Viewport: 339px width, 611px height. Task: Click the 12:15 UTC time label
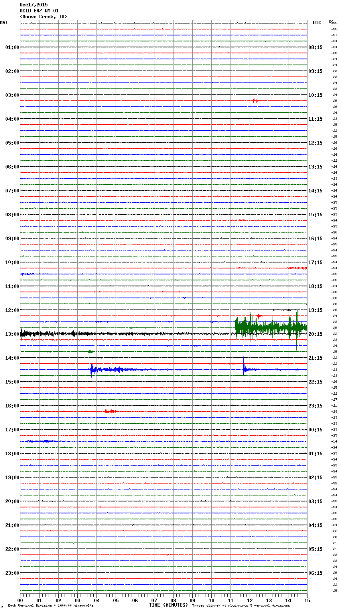click(x=315, y=143)
